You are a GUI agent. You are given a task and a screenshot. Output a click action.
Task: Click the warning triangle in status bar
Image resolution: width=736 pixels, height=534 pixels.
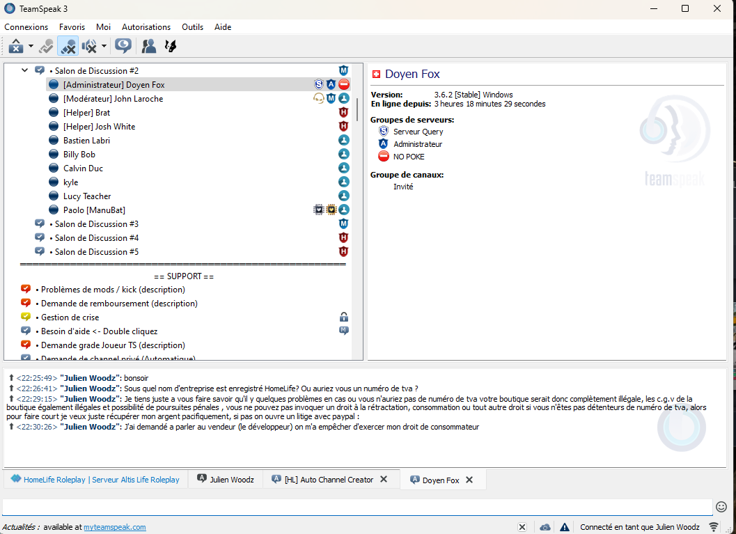click(565, 527)
